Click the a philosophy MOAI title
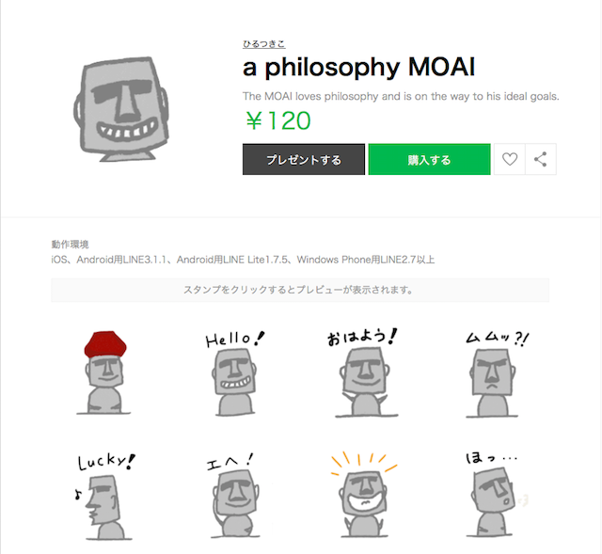This screenshot has height=554, width=602. coord(359,68)
